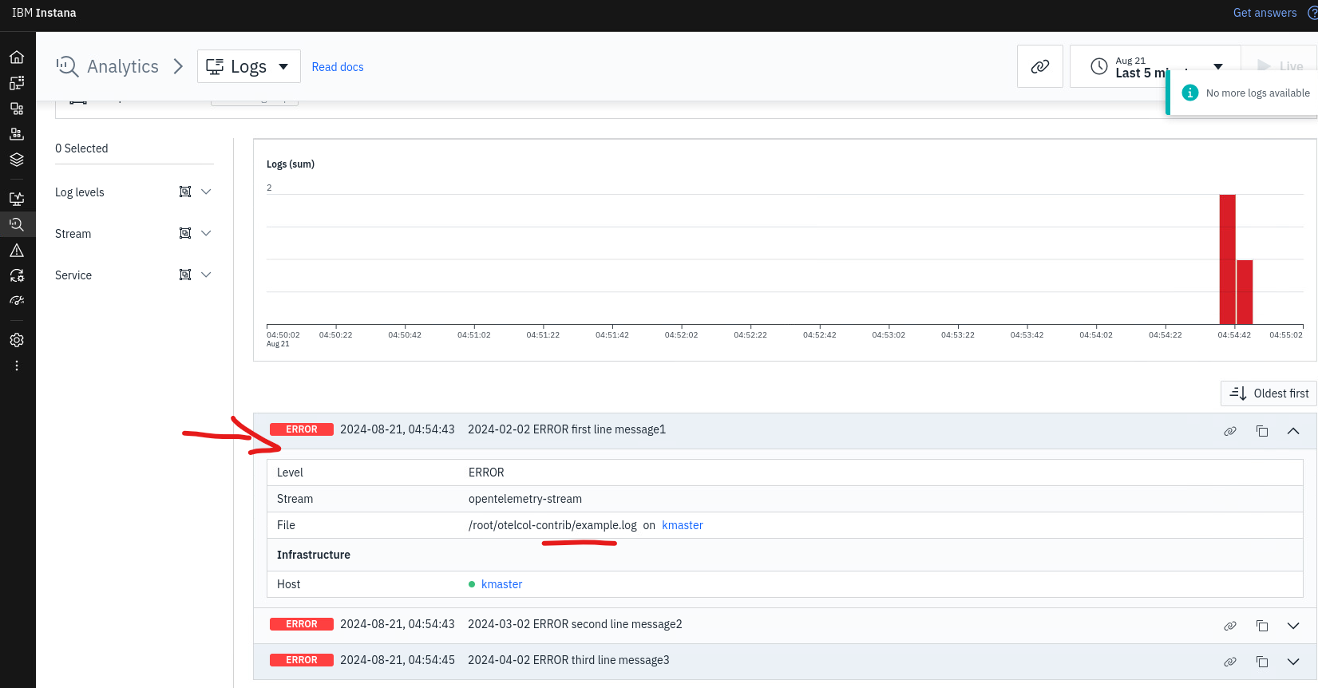Click the Level ERROR value in details
The height and width of the screenshot is (688, 1318).
[x=486, y=473]
